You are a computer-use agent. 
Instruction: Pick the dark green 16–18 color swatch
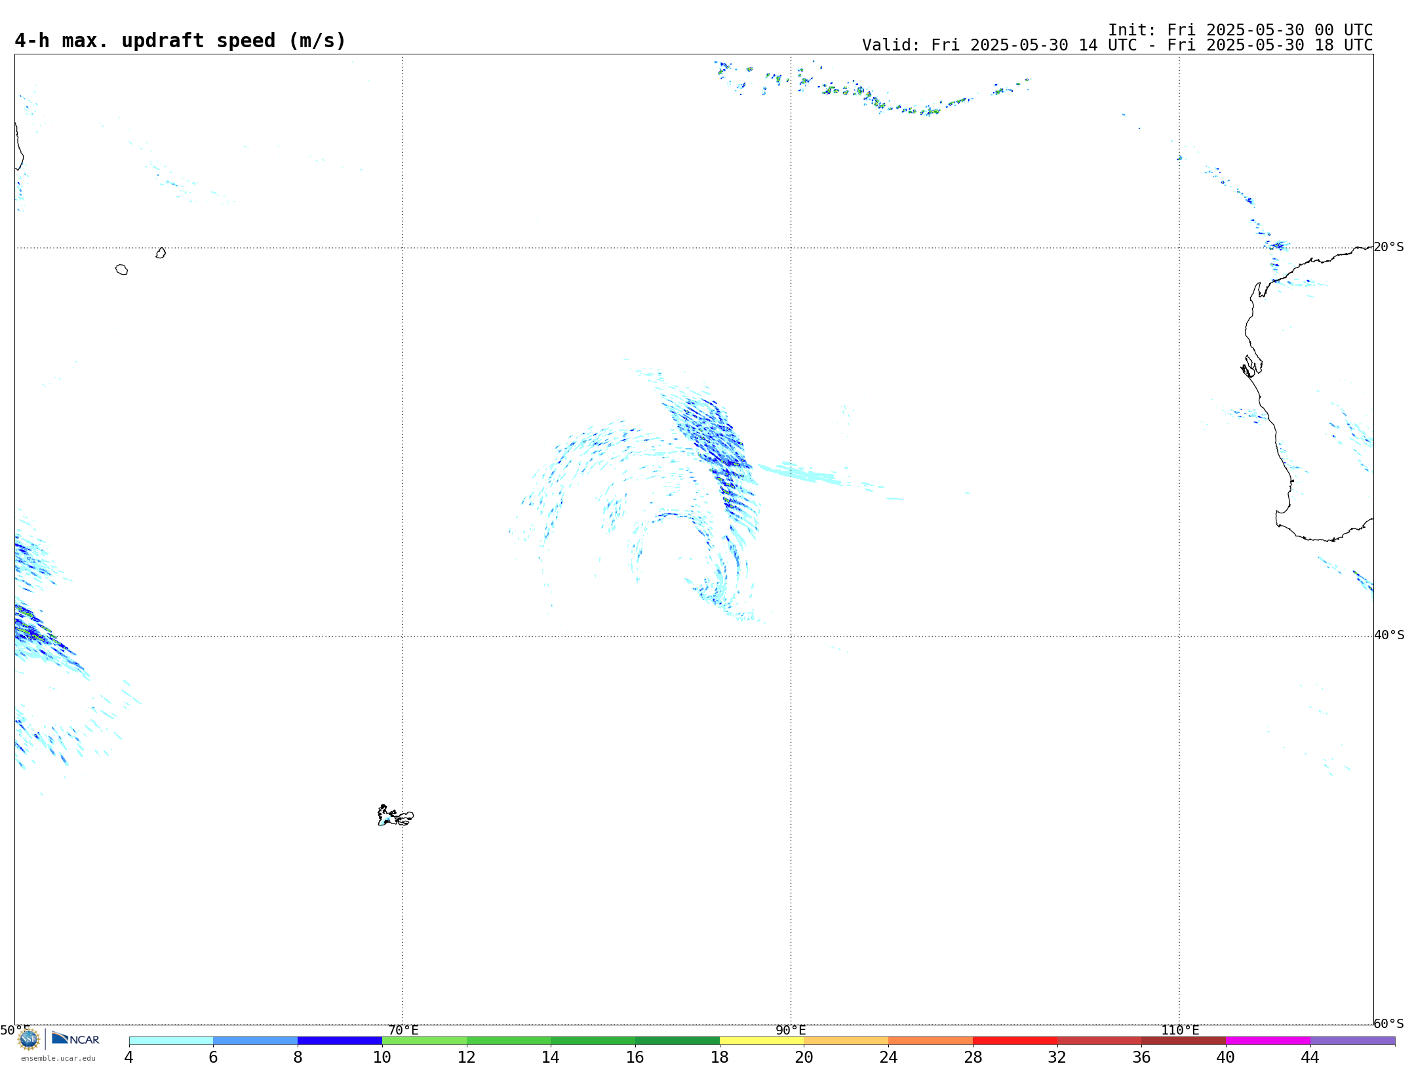click(x=677, y=1041)
